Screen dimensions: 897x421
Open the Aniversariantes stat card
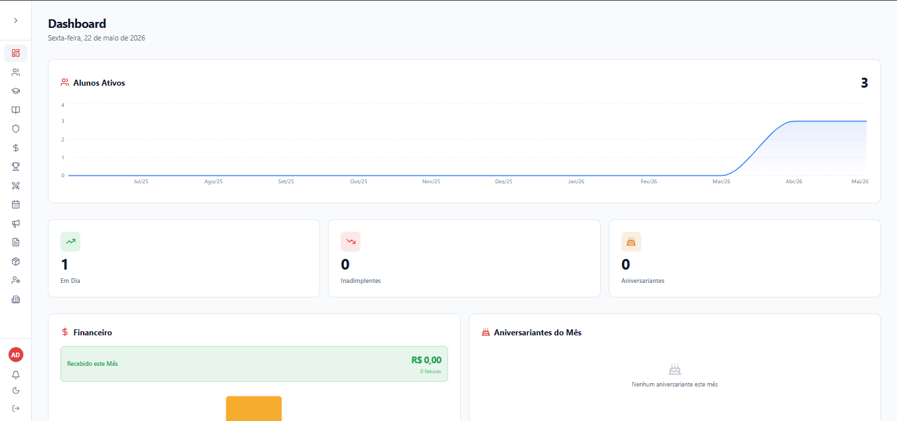pyautogui.click(x=745, y=258)
